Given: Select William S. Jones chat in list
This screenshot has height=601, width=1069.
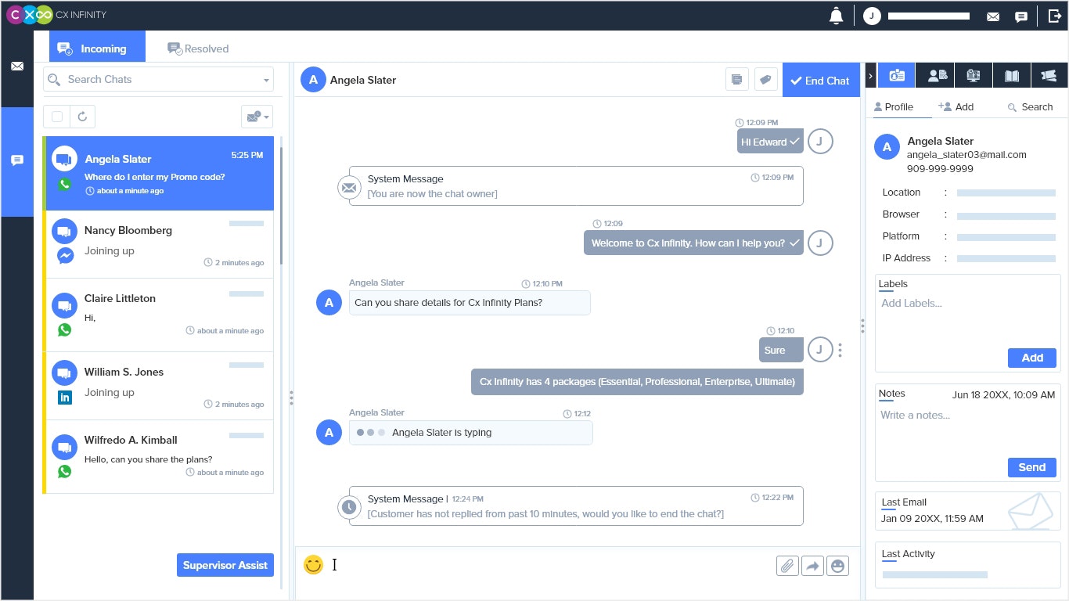Looking at the screenshot, I should [160, 387].
